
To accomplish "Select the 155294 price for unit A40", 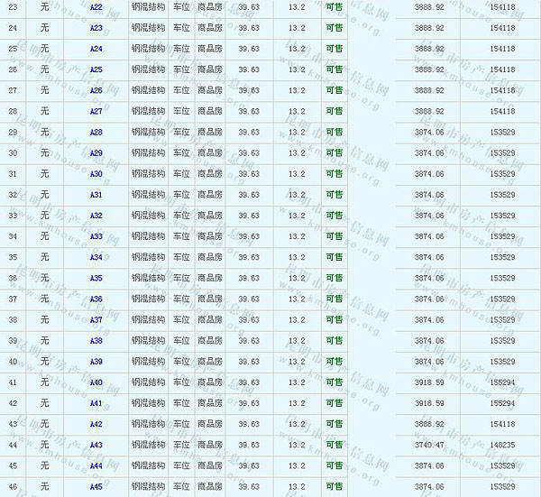I will 502,382.
